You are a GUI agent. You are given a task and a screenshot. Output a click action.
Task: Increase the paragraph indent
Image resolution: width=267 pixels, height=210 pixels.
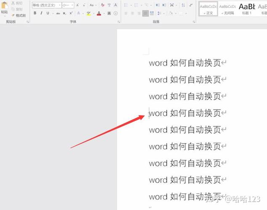[164, 5]
